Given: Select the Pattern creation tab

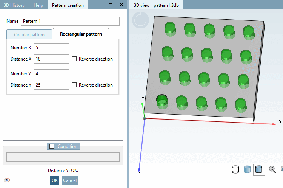Looking at the screenshot, I should [68, 5].
